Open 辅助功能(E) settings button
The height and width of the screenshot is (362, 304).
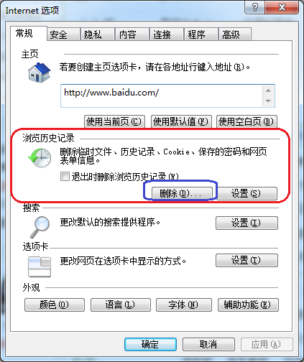(x=248, y=305)
